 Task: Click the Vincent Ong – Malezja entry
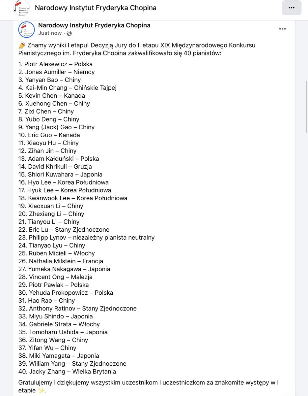(x=55, y=277)
